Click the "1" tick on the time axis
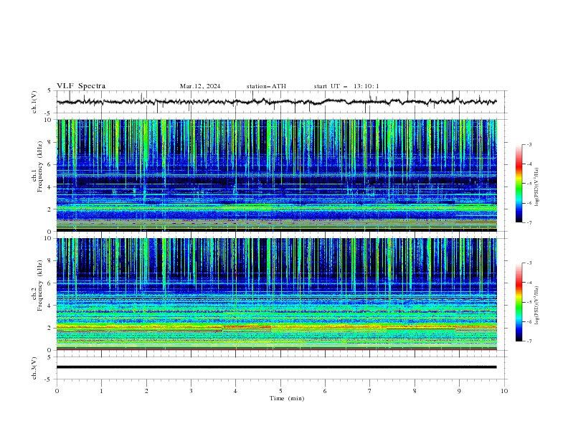This screenshot has width=568, height=439. pyautogui.click(x=101, y=391)
